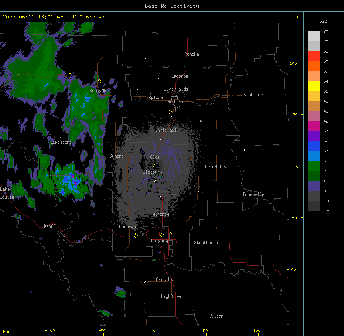Select the Sundre label

tap(117, 156)
